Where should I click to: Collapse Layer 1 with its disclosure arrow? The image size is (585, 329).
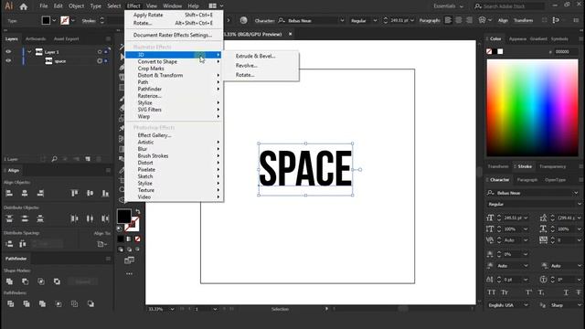point(29,52)
